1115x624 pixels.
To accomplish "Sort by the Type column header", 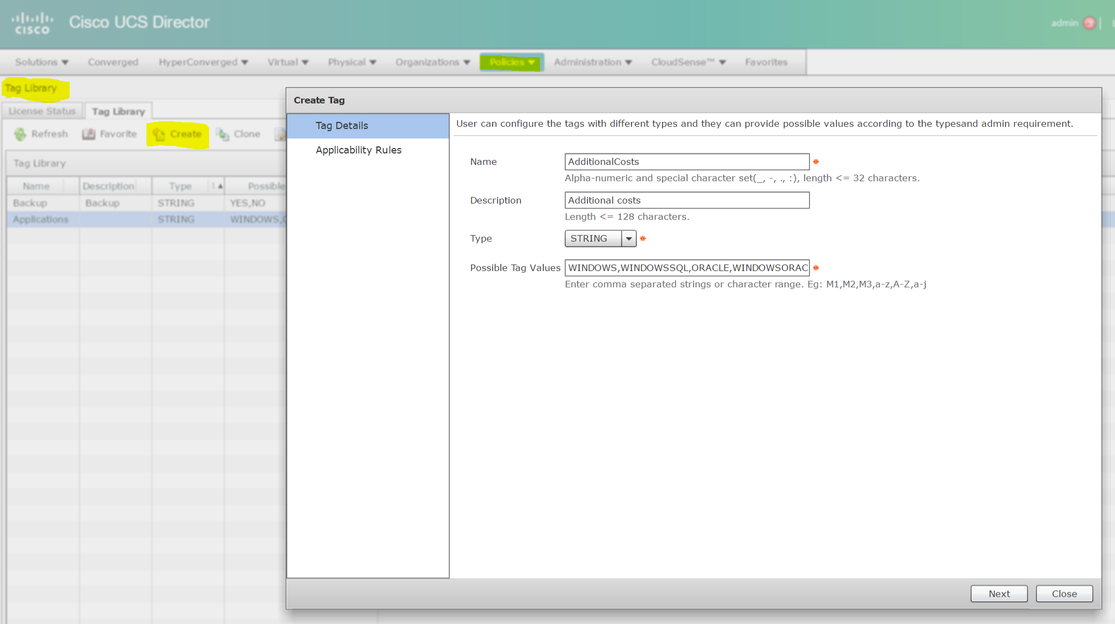I will tap(180, 186).
